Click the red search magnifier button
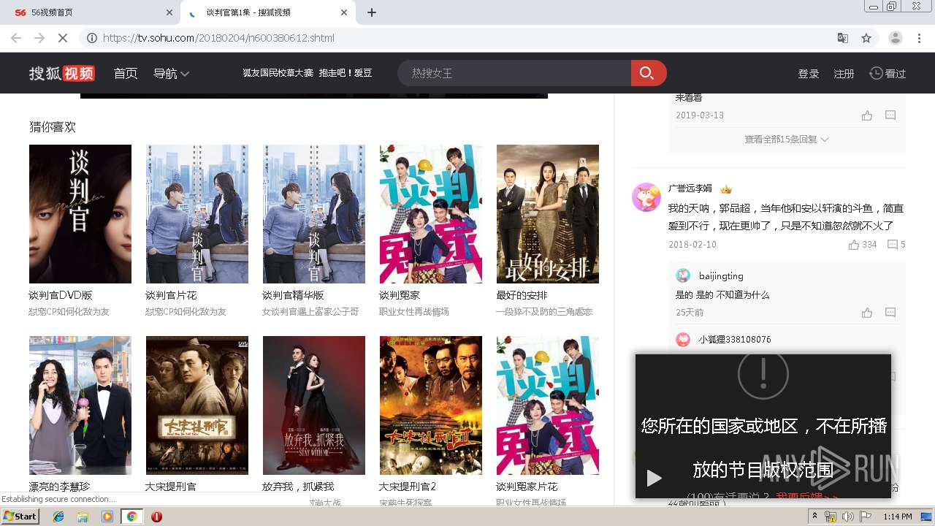Viewport: 935px width, 526px height. click(x=648, y=73)
